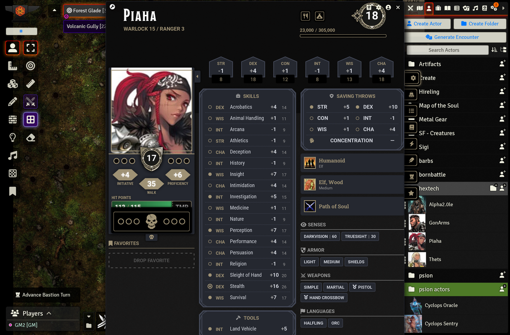The width and height of the screenshot is (510, 335).
Task: Click the Create Actor button
Action: pos(428,23)
